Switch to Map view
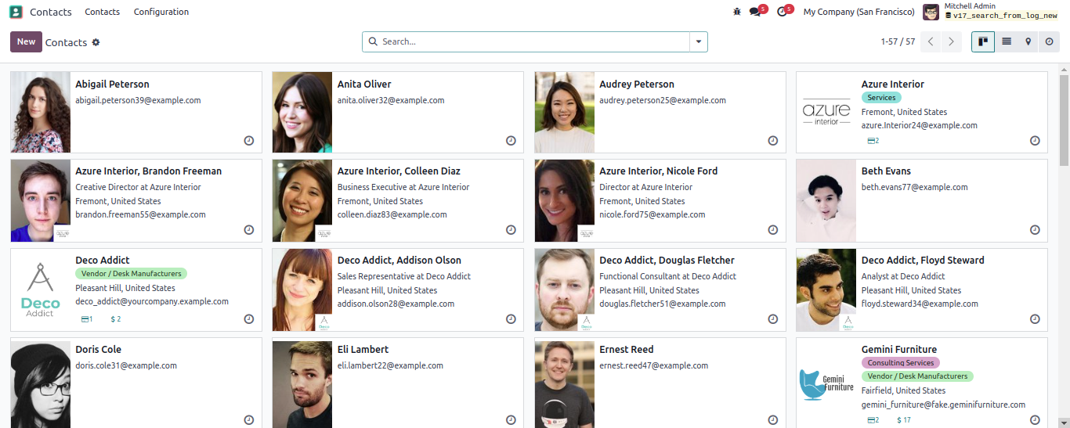The height and width of the screenshot is (428, 1070). point(1028,41)
